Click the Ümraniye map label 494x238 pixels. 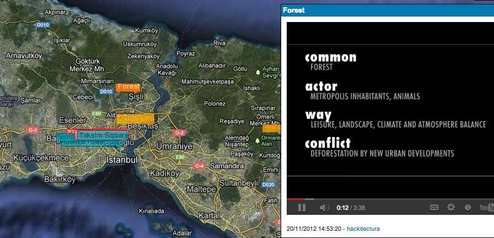pyautogui.click(x=174, y=147)
